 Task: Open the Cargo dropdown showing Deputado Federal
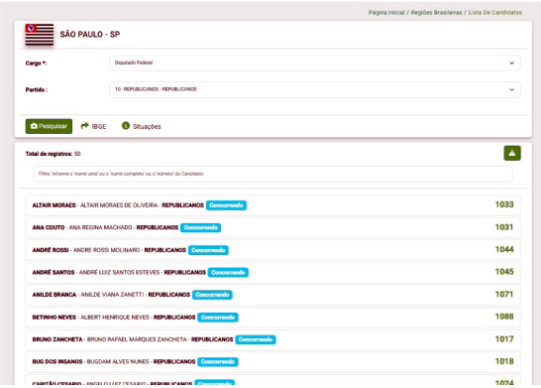click(315, 63)
